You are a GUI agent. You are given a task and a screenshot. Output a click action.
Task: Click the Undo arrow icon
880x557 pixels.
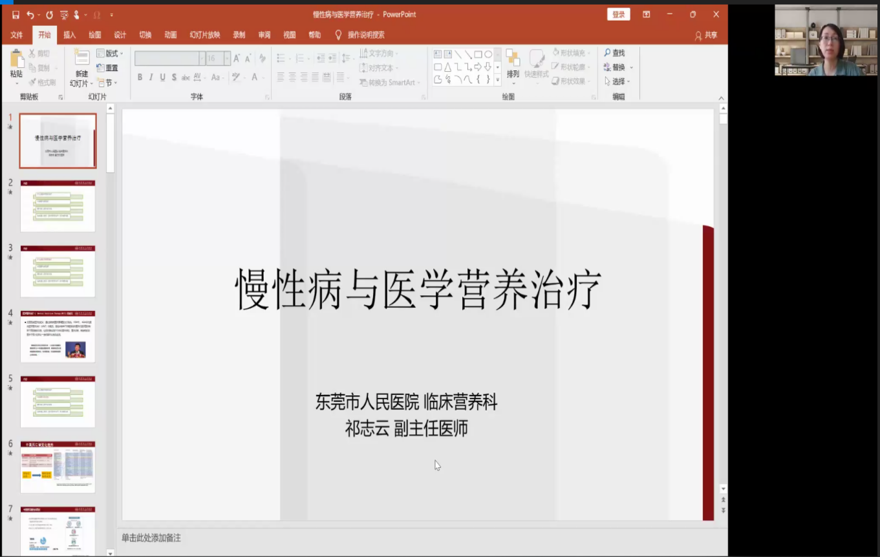30,15
